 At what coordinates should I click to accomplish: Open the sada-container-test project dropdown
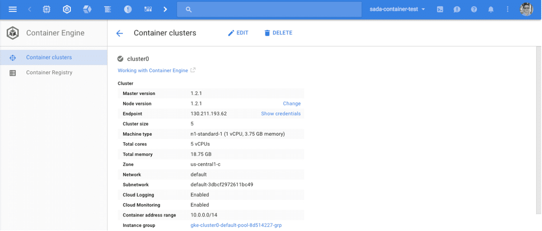pyautogui.click(x=397, y=9)
